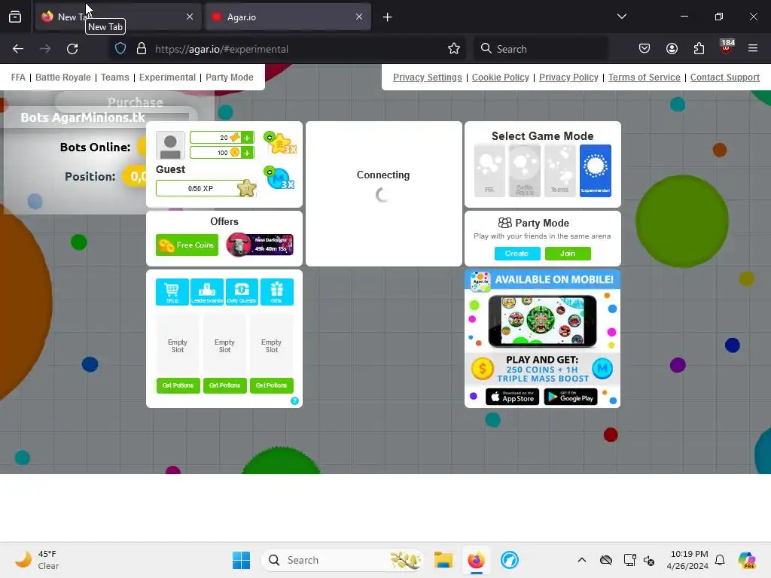Screen dimensions: 771x578
Task: Open Cookie Policy link
Action: (501, 78)
